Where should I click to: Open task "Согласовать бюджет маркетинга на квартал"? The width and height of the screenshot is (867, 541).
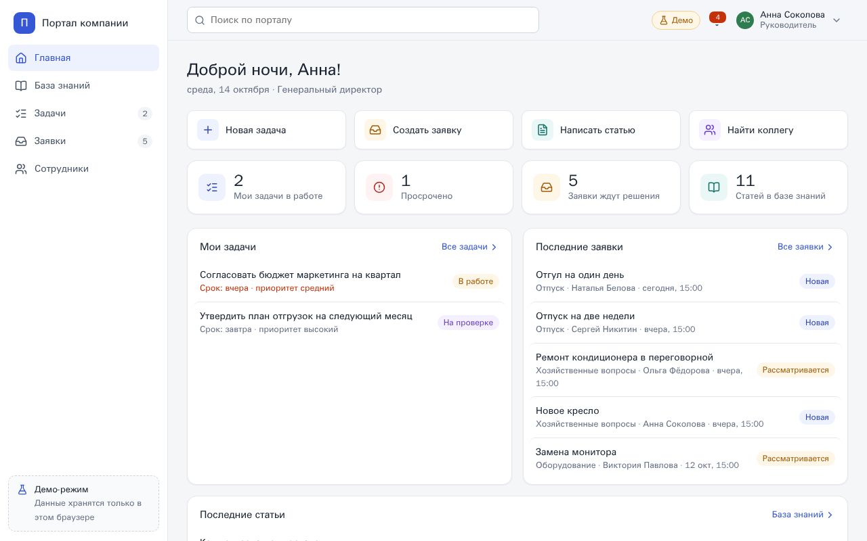click(350, 281)
